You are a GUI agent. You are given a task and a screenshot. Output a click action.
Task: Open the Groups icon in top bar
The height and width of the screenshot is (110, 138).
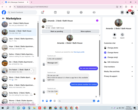point(81,12)
